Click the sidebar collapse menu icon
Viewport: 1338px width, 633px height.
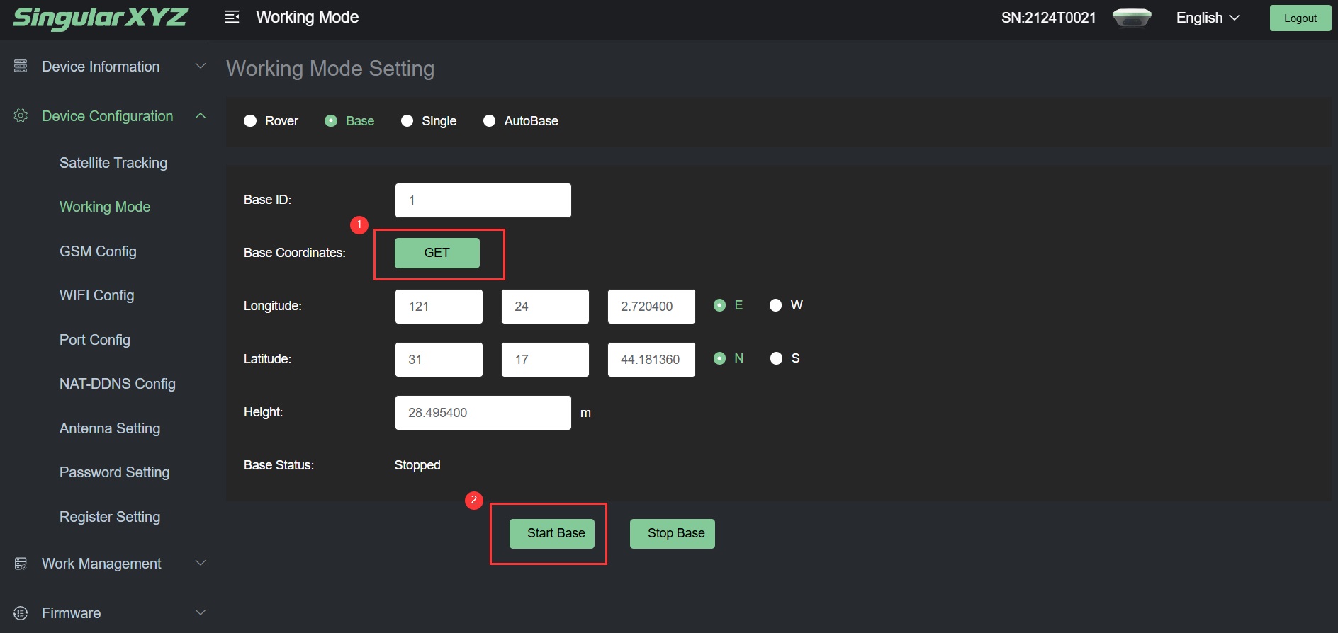[x=232, y=17]
